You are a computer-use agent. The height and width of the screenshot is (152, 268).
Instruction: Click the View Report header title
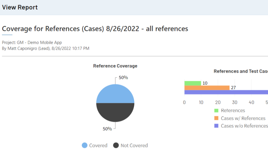coord(20,7)
